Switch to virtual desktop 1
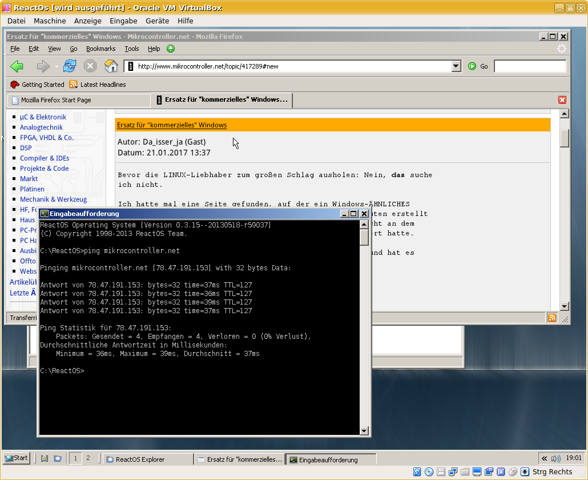 pyautogui.click(x=75, y=458)
